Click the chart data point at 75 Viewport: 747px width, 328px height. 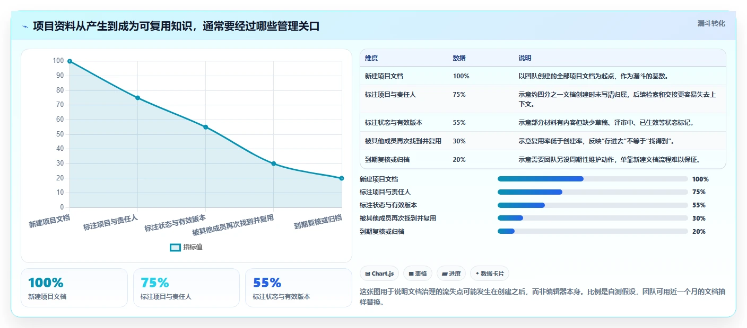[137, 98]
